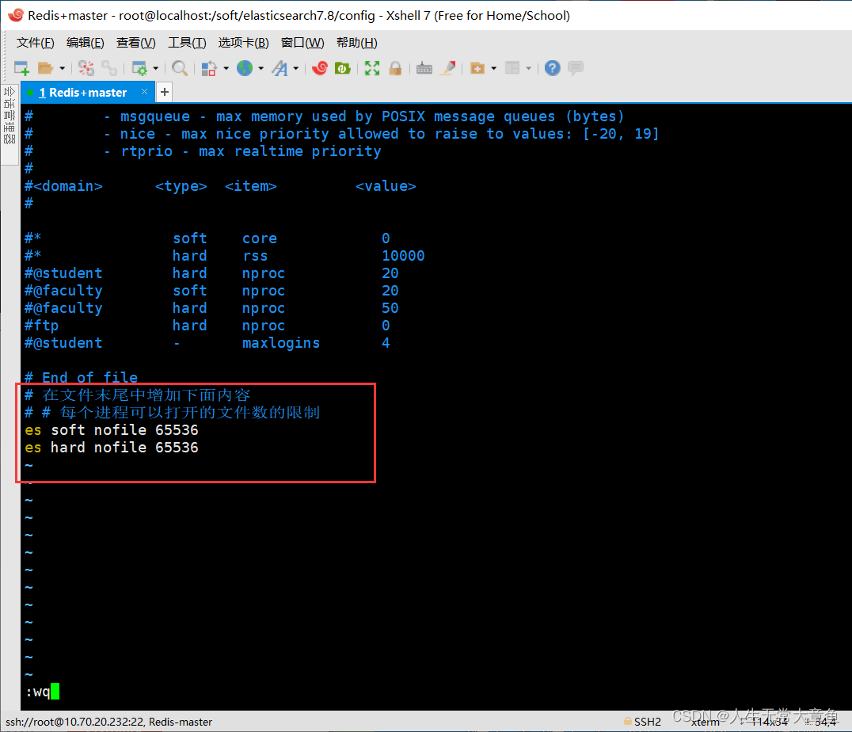Select the Redis+master tab
The width and height of the screenshot is (852, 732).
83,92
